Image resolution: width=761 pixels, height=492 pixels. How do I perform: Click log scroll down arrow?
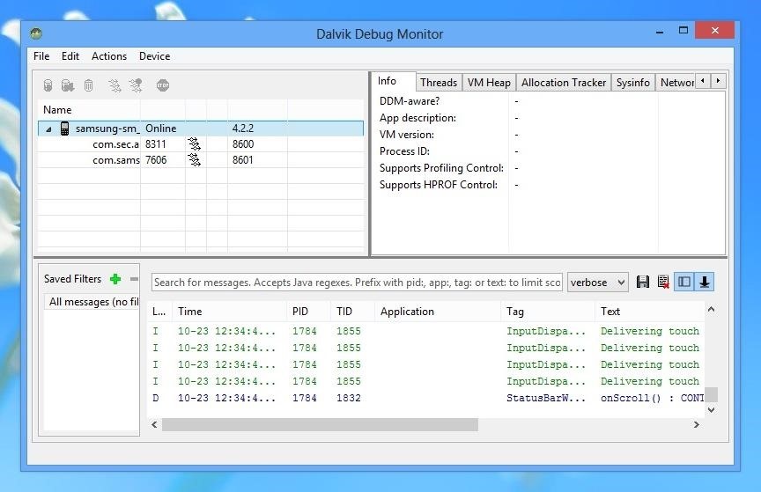click(x=711, y=410)
